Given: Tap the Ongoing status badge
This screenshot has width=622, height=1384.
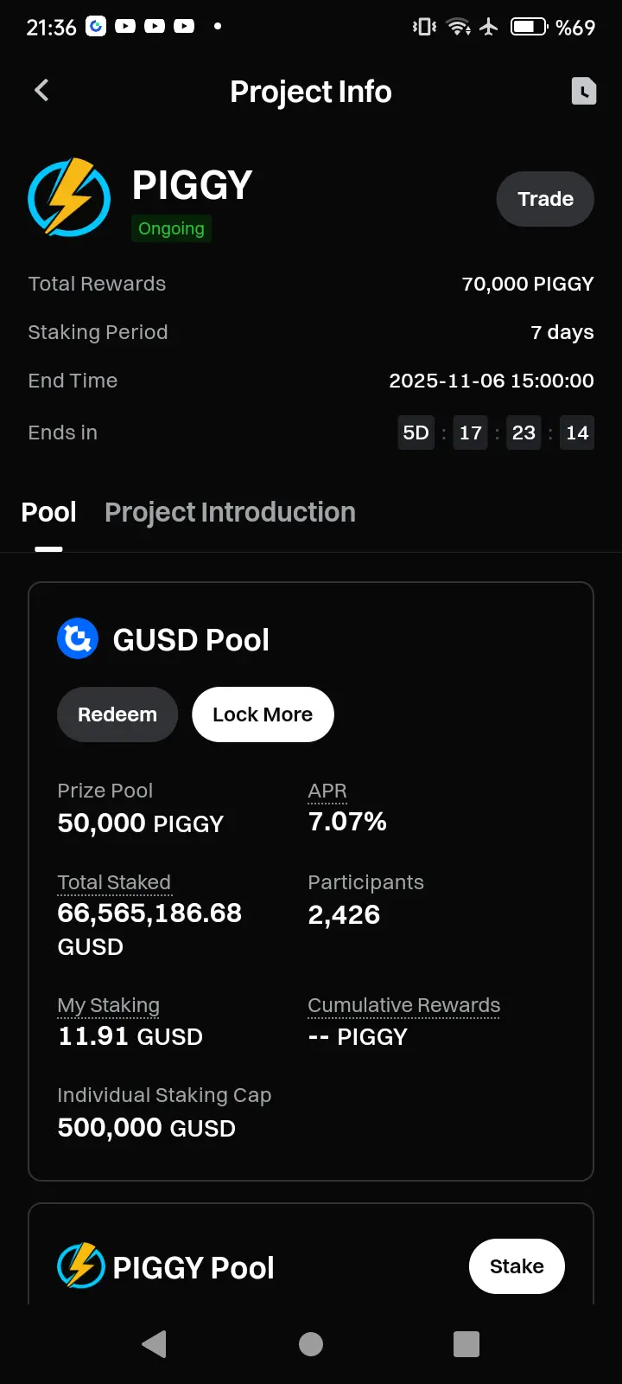Looking at the screenshot, I should (x=171, y=228).
